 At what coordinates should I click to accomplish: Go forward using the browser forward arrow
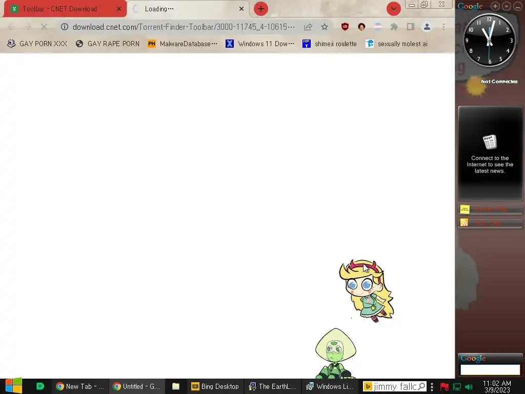pos(28,27)
